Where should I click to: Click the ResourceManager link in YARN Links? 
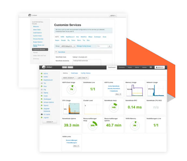click(72, 140)
